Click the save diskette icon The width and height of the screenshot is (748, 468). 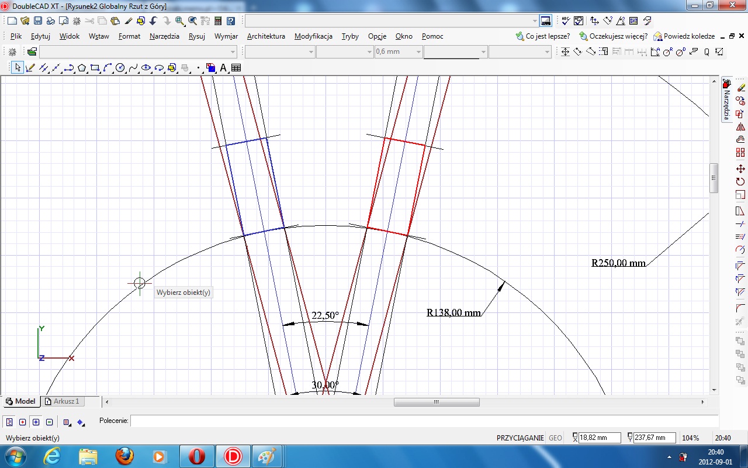coord(37,21)
